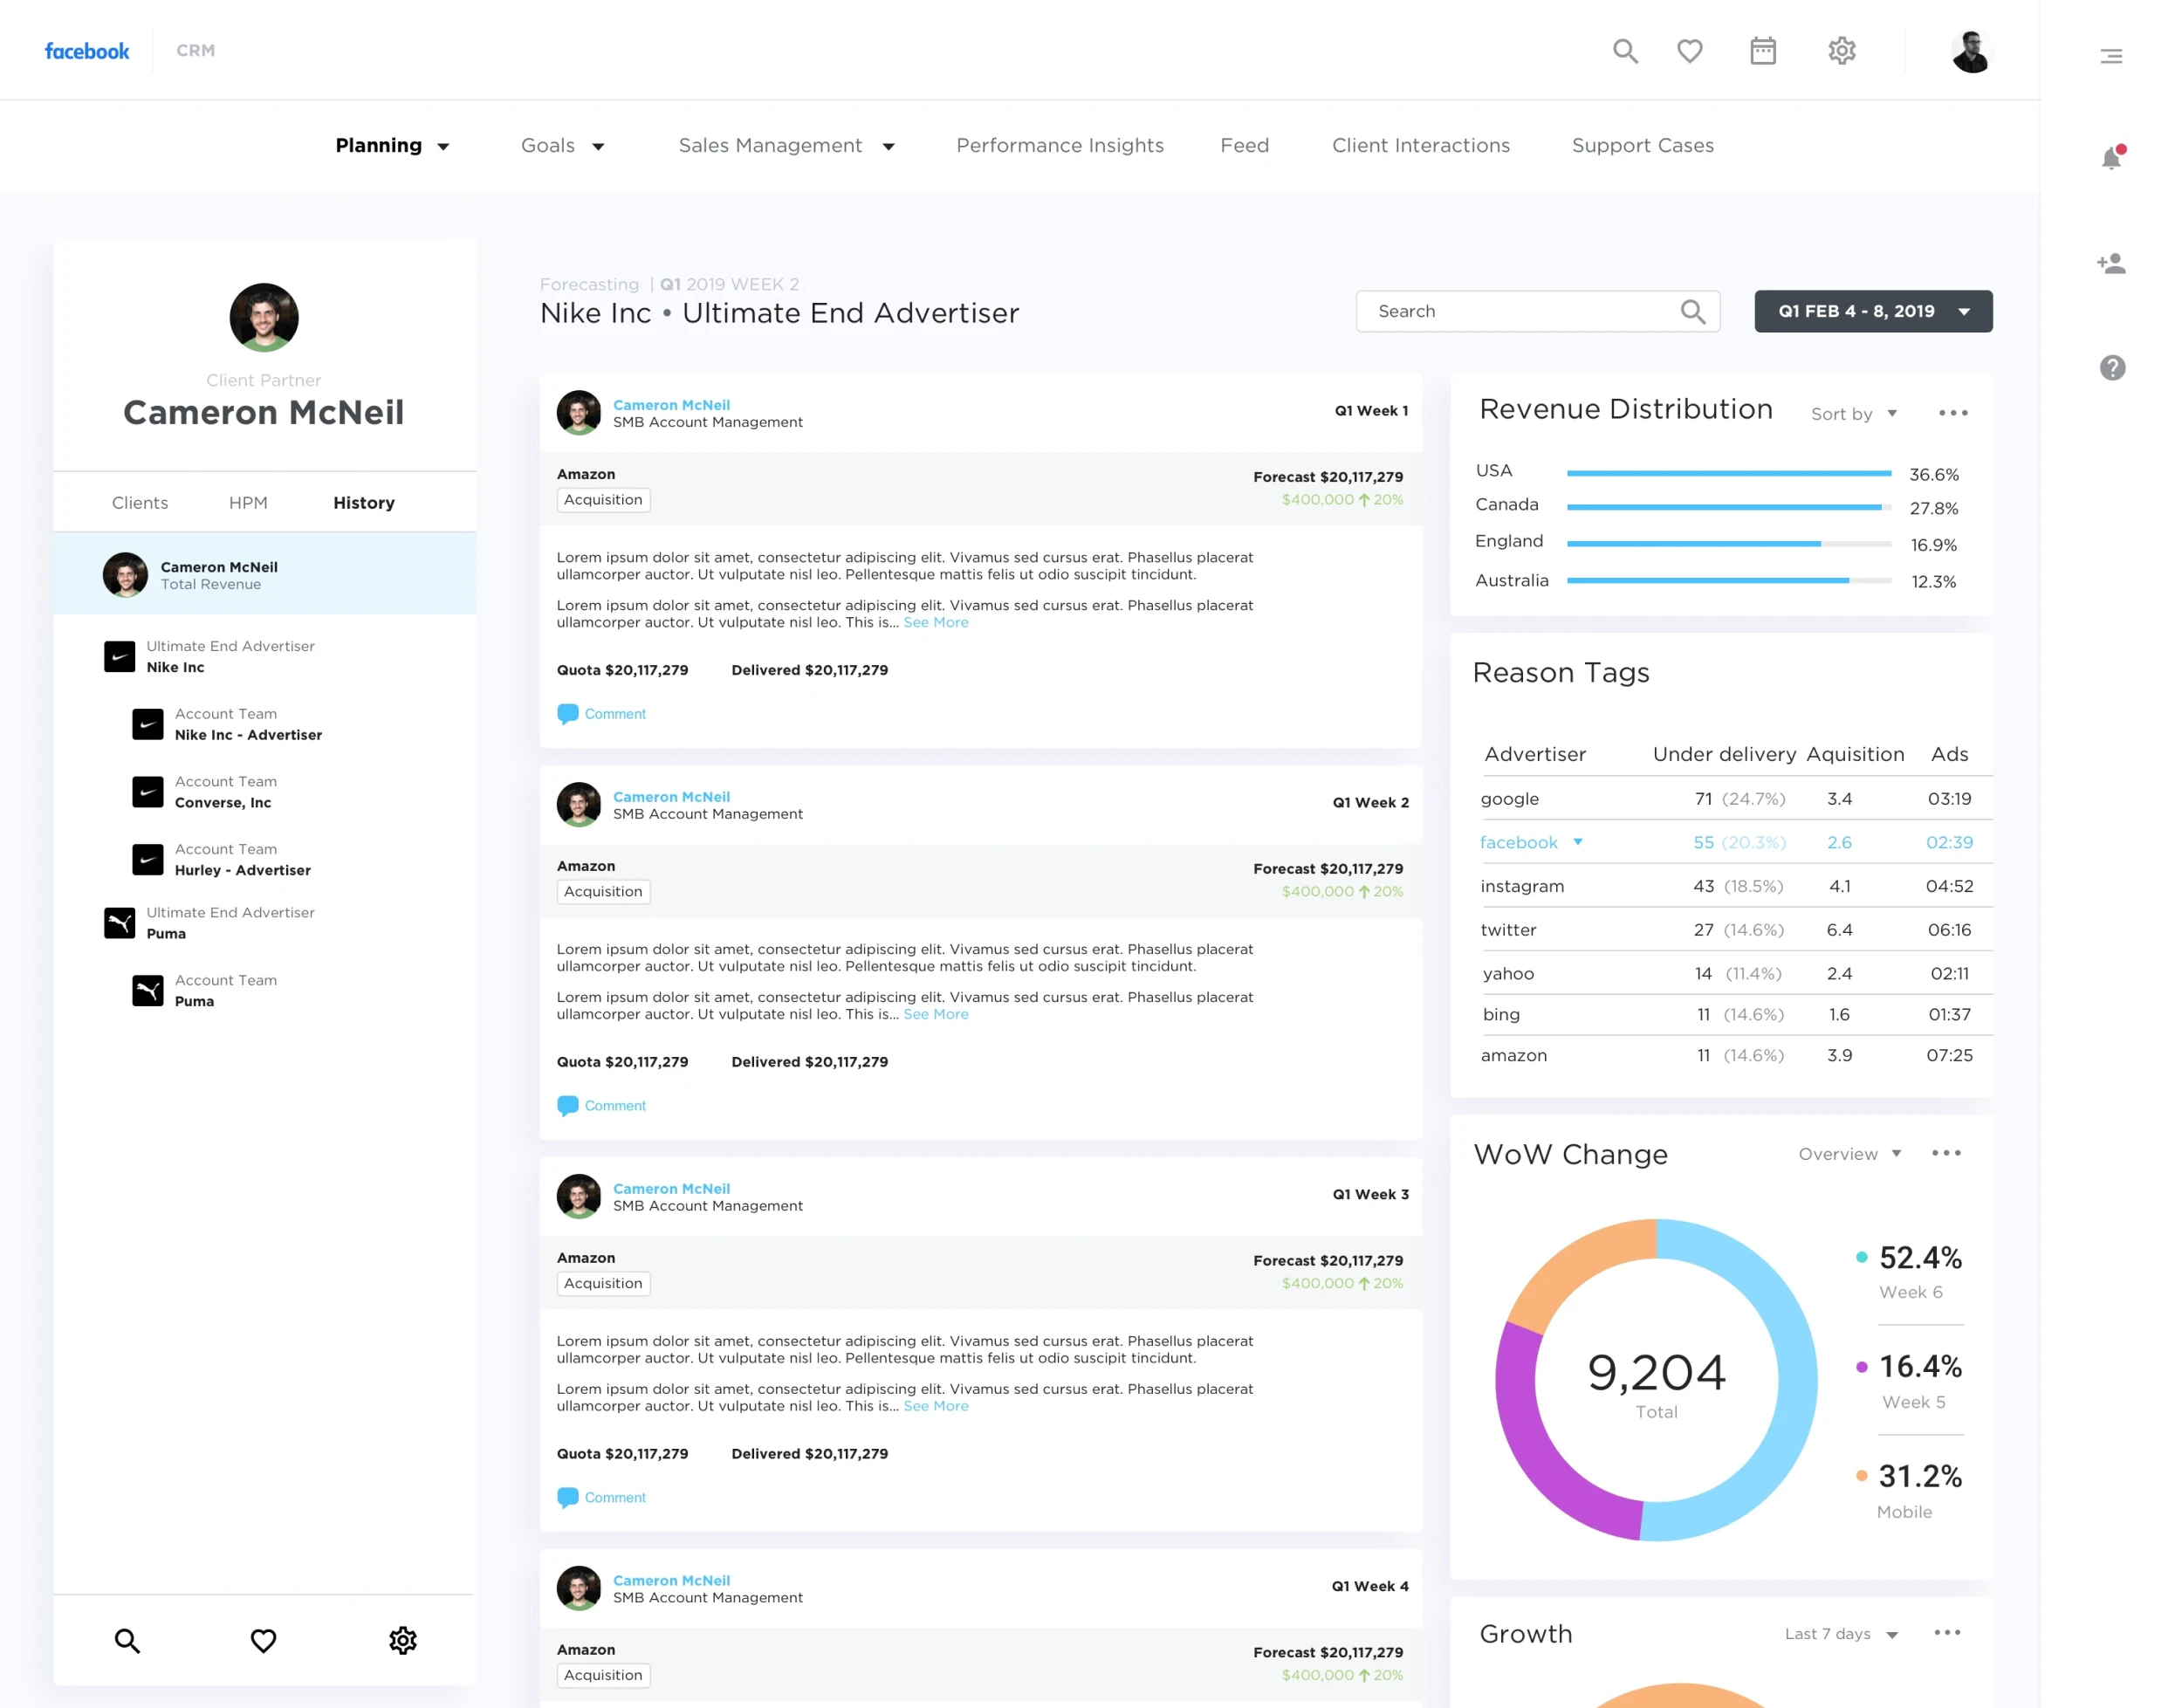Click the USA revenue progress bar
The image size is (2182, 1708).
click(x=1728, y=473)
